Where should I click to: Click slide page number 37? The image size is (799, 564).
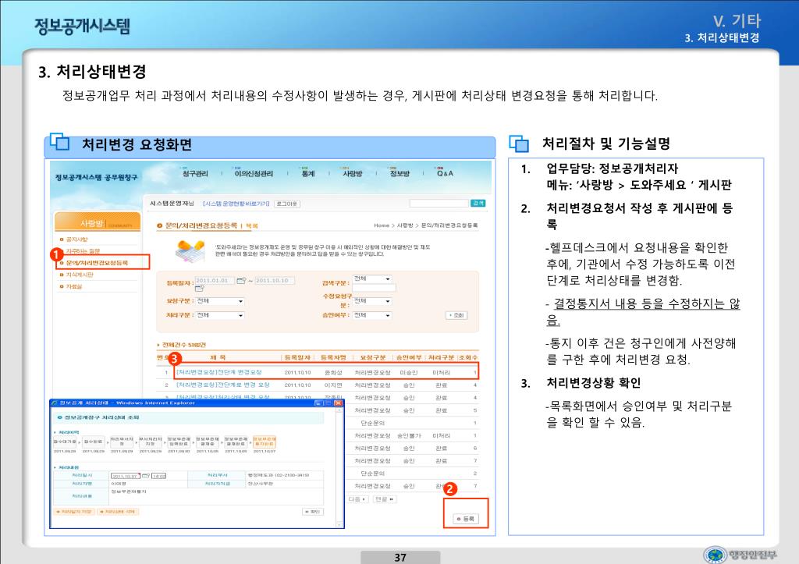click(x=400, y=558)
